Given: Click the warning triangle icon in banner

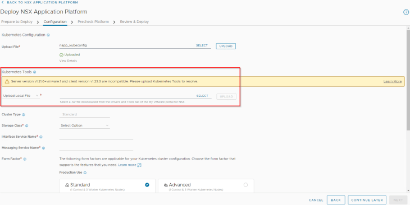Looking at the screenshot, I should pos(7,81).
